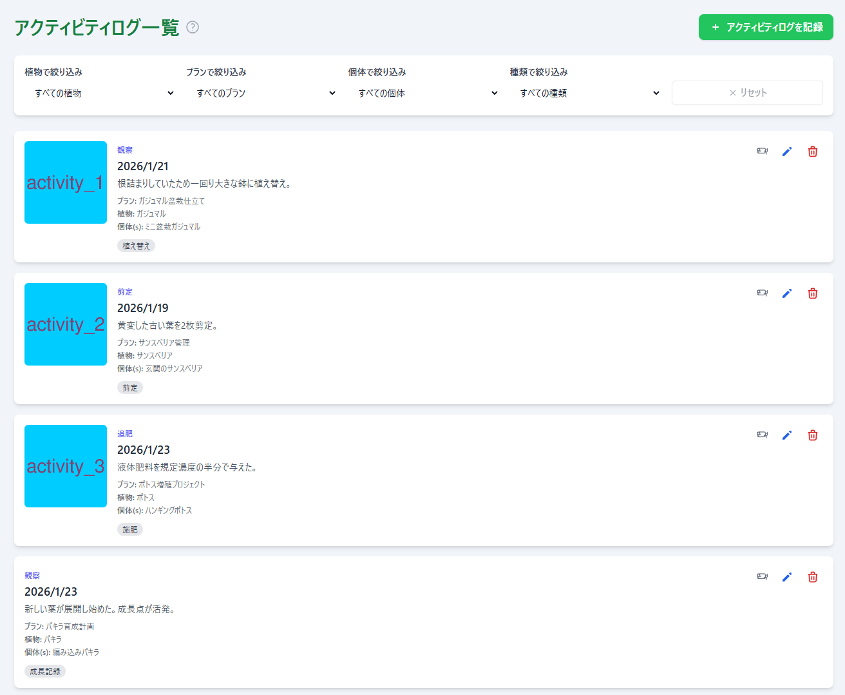The height and width of the screenshot is (695, 845).
Task: Click the note 根詰まりしていたため一回り大きな鉢に植え替え。
Action: [205, 184]
